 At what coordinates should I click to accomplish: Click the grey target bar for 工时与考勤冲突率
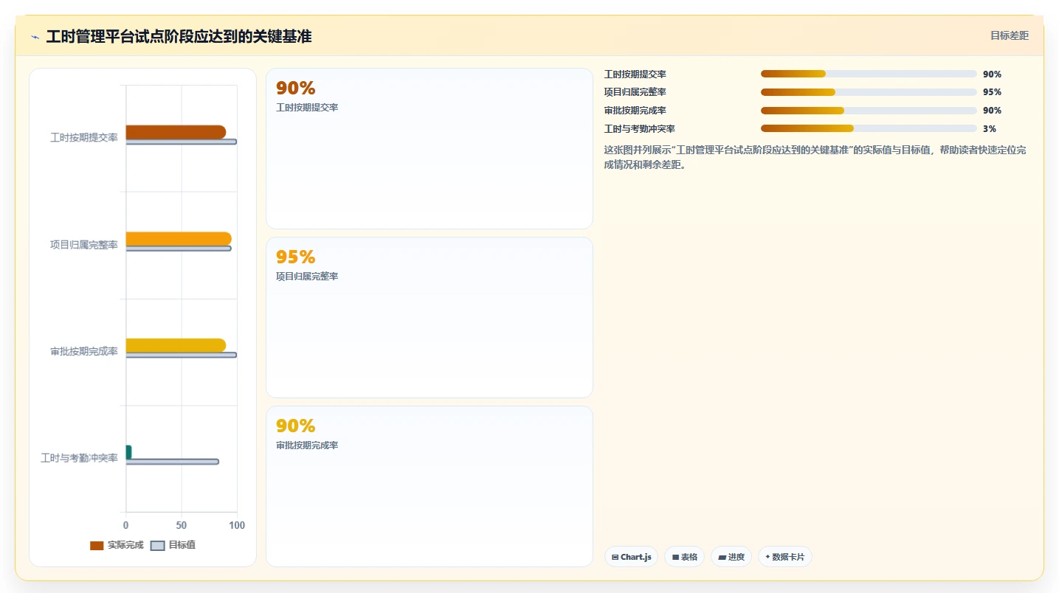point(173,462)
